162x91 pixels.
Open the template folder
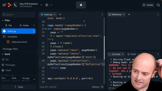pos(12,37)
